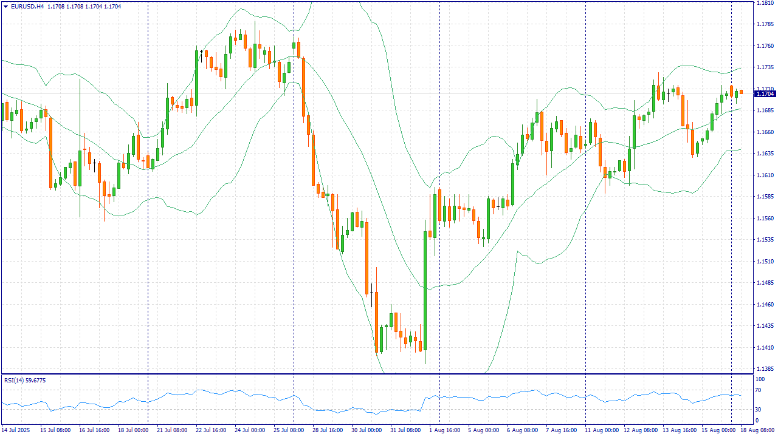The image size is (778, 437).
Task: Click the 22 Jul 16:00 time label
Action: pos(211,430)
